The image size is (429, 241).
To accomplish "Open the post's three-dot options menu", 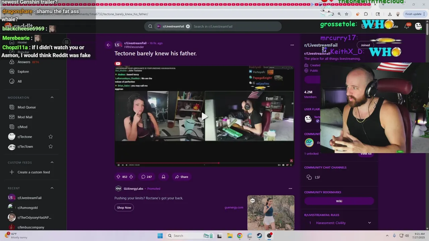I will click(x=292, y=45).
